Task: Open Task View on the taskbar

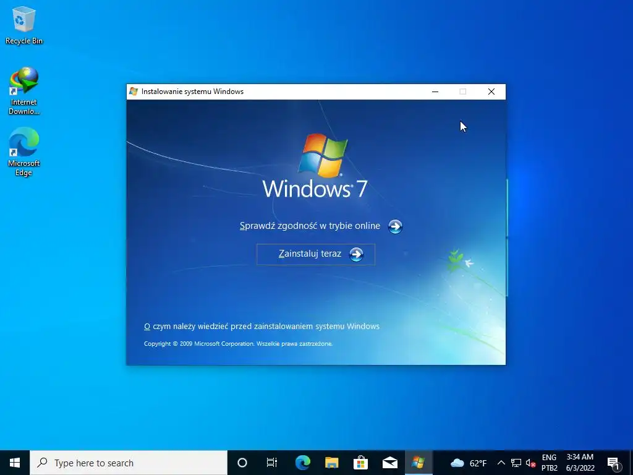Action: (272, 463)
